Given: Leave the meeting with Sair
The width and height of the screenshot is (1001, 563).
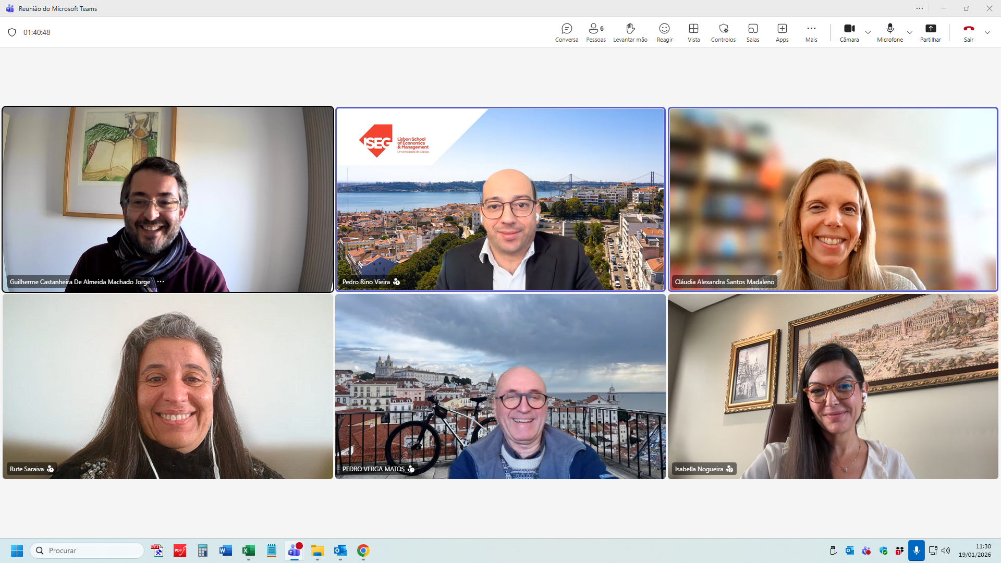Looking at the screenshot, I should tap(968, 32).
